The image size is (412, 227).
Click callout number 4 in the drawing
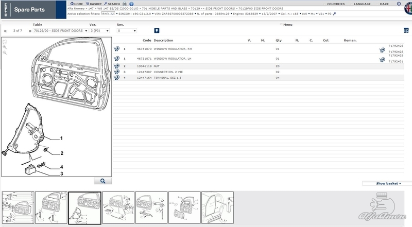click(61, 167)
